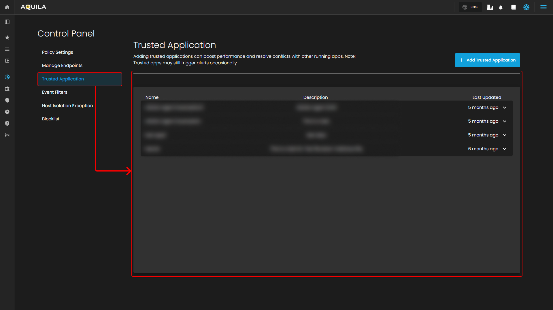
Task: Open the favorites star icon
Action: coord(7,37)
